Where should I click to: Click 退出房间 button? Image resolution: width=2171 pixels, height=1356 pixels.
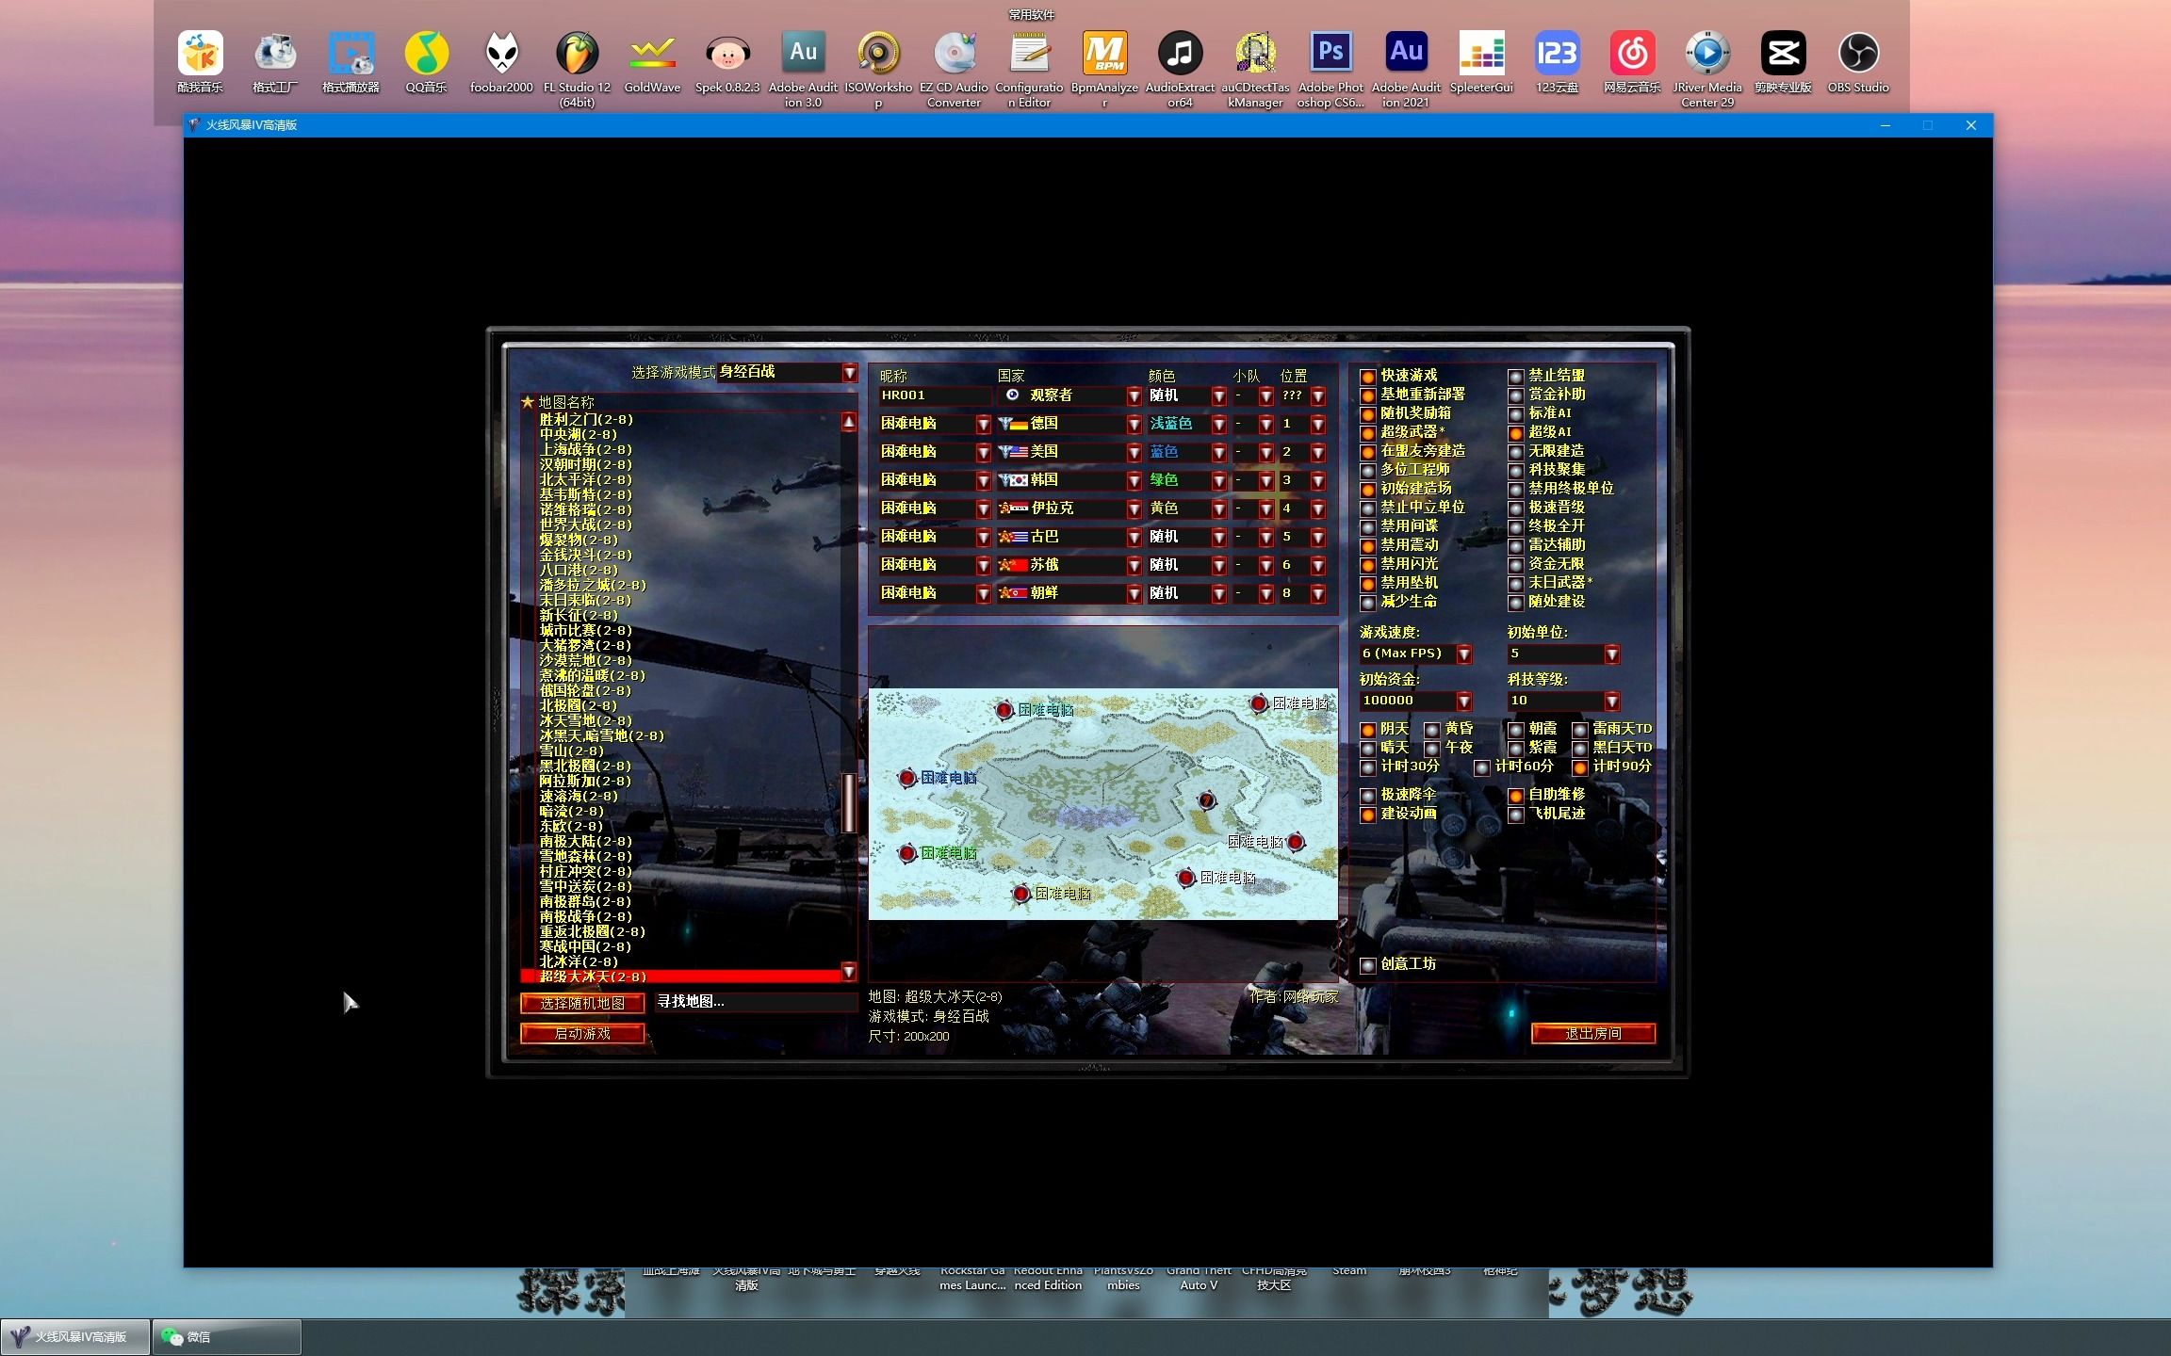1592,1033
